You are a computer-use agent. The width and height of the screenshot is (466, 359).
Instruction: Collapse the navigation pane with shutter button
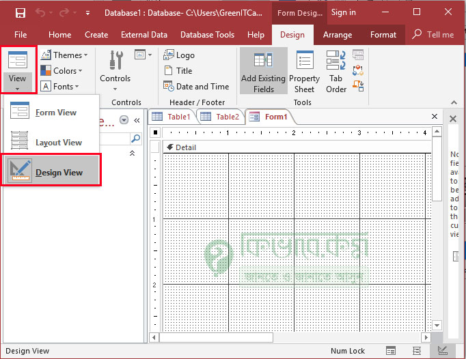point(137,120)
